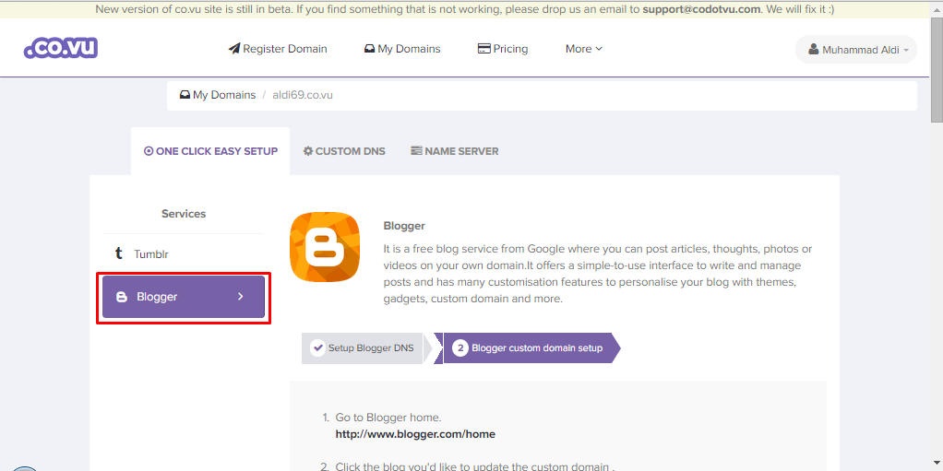This screenshot has height=471, width=943.
Task: Click the inbox icon beside My Domains menu
Action: (x=370, y=49)
